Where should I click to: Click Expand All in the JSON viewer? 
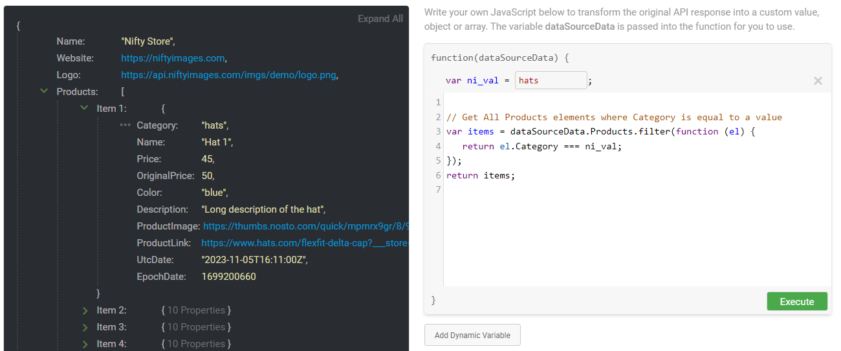380,19
